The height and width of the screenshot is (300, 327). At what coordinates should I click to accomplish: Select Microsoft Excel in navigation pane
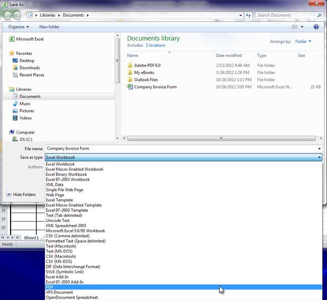pos(26,39)
